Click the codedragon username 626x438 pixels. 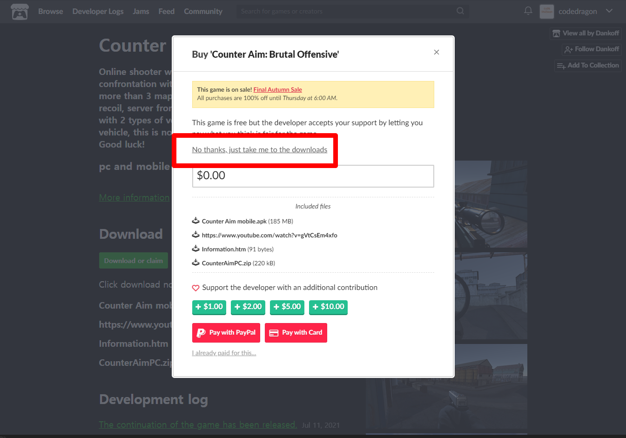point(578,11)
